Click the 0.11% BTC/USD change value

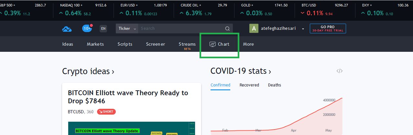coord(315,13)
